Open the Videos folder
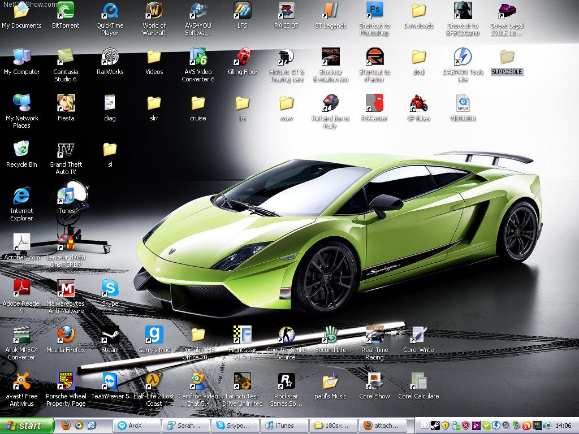The image size is (579, 434). coord(154,57)
